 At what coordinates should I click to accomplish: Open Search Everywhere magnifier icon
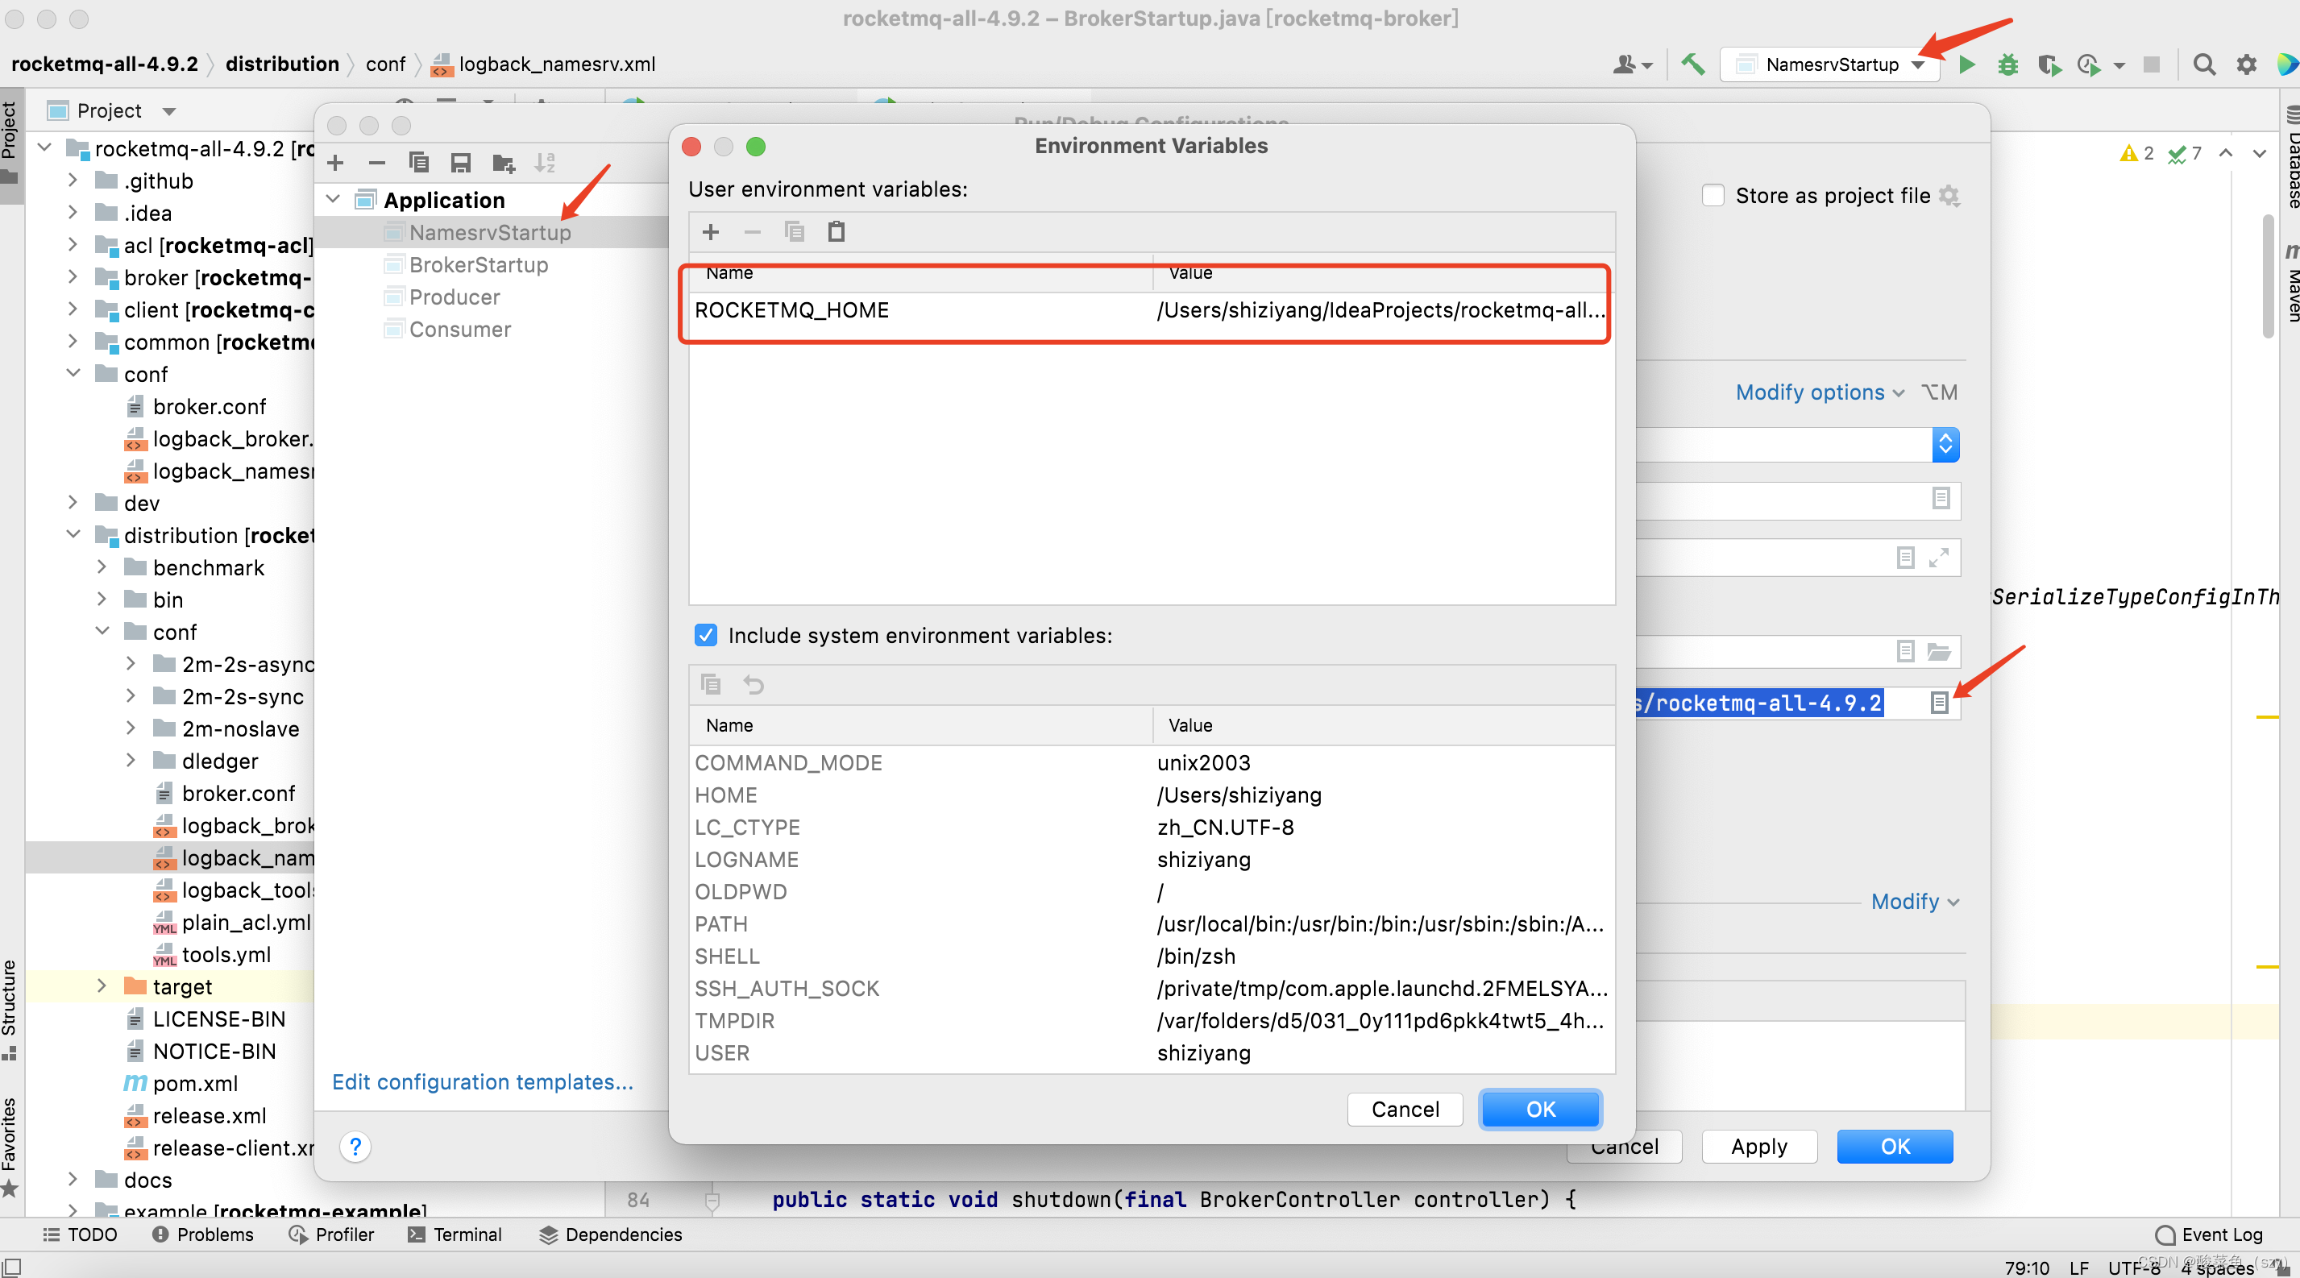[x=2203, y=64]
